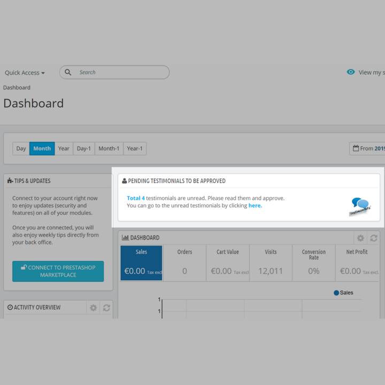385x385 pixels.
Task: Toggle the Sales legend dot in chart
Action: click(x=336, y=292)
